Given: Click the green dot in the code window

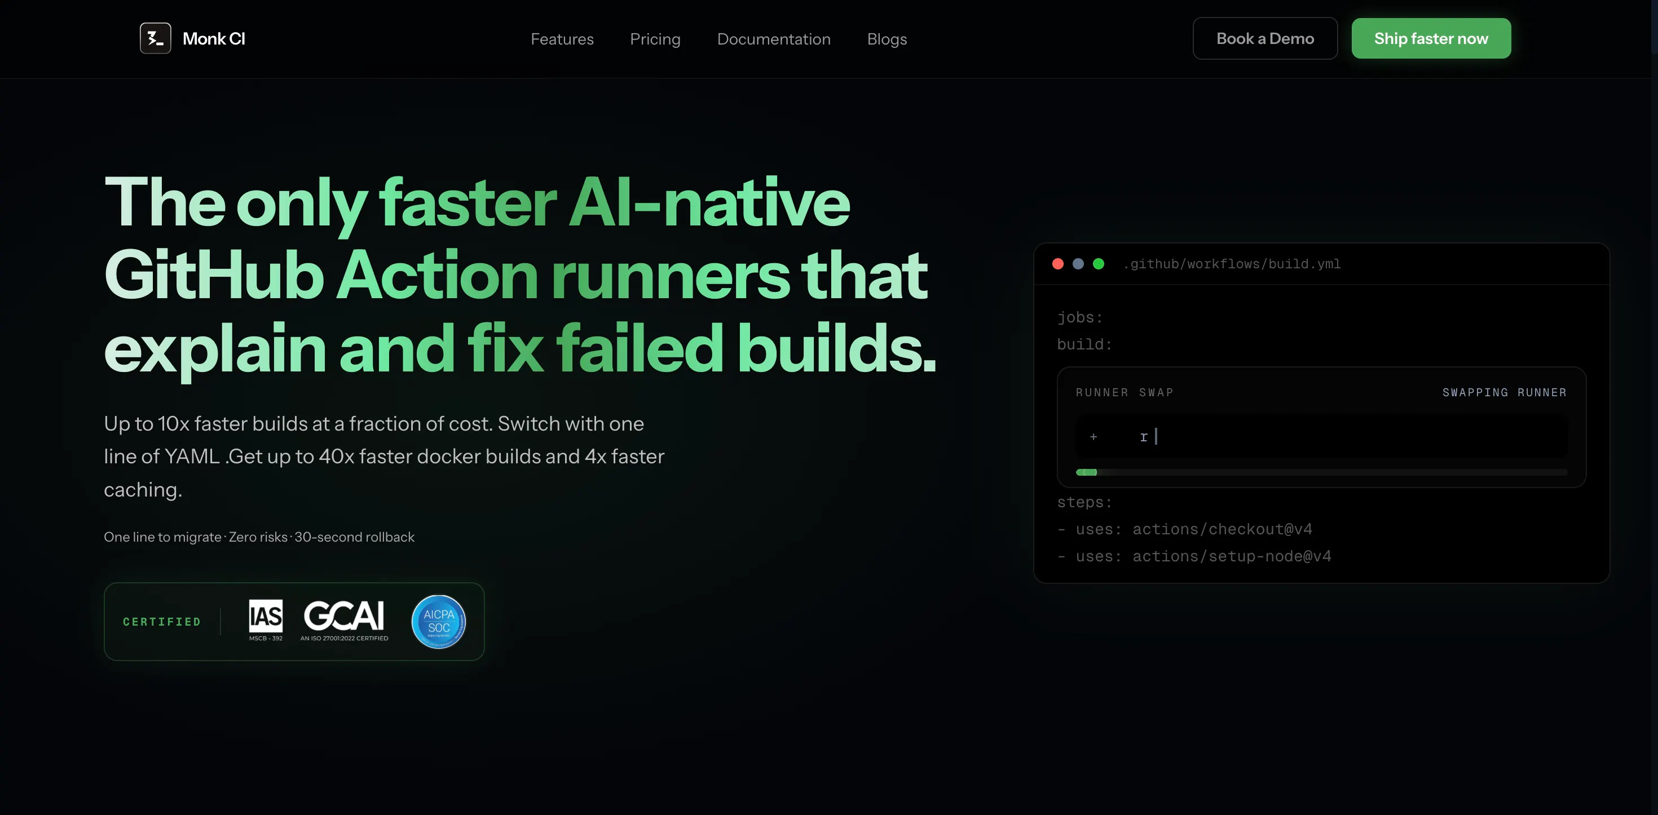Looking at the screenshot, I should click(x=1099, y=264).
